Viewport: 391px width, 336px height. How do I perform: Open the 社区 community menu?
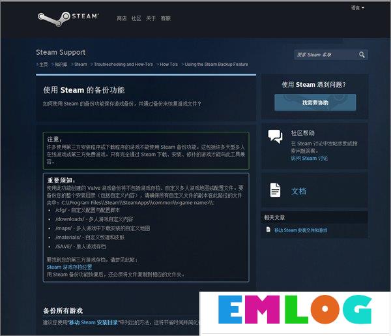click(136, 18)
